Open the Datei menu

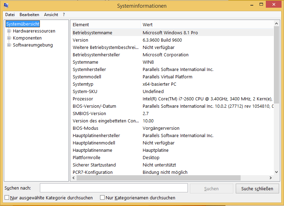(x=10, y=15)
